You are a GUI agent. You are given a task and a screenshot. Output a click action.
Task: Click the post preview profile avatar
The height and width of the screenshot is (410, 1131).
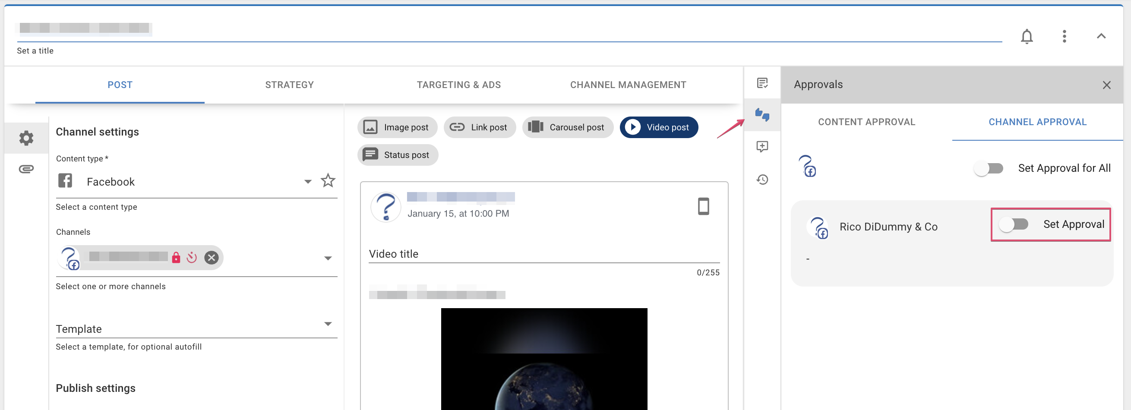point(385,207)
